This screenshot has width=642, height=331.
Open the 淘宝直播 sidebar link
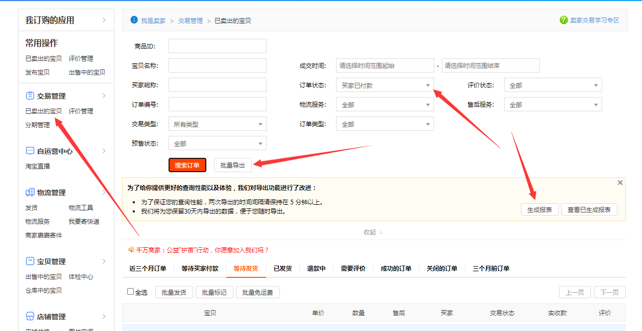point(38,167)
